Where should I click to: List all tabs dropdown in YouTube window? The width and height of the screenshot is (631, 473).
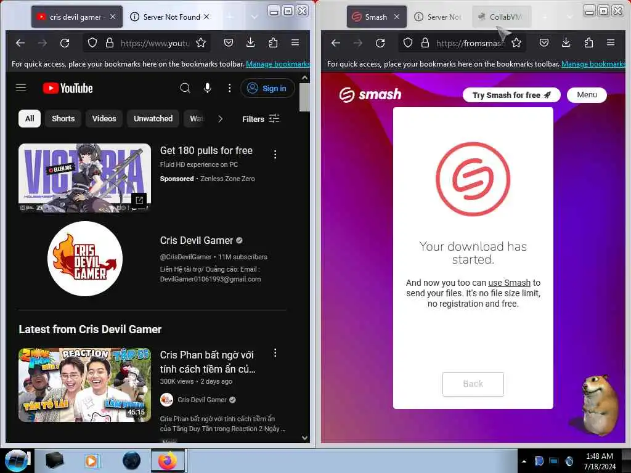[x=254, y=17]
